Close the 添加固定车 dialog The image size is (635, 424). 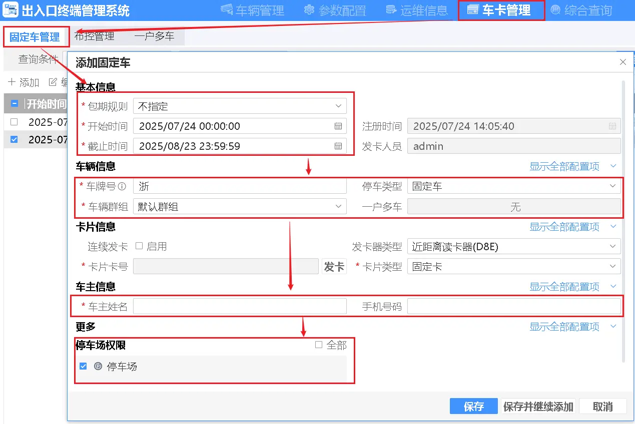coord(622,62)
